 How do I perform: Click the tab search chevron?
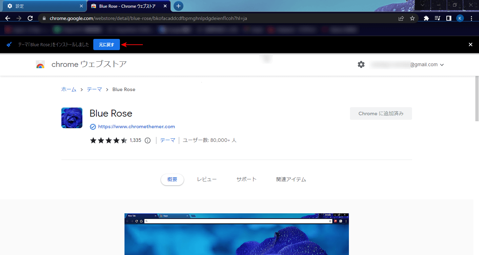423,5
